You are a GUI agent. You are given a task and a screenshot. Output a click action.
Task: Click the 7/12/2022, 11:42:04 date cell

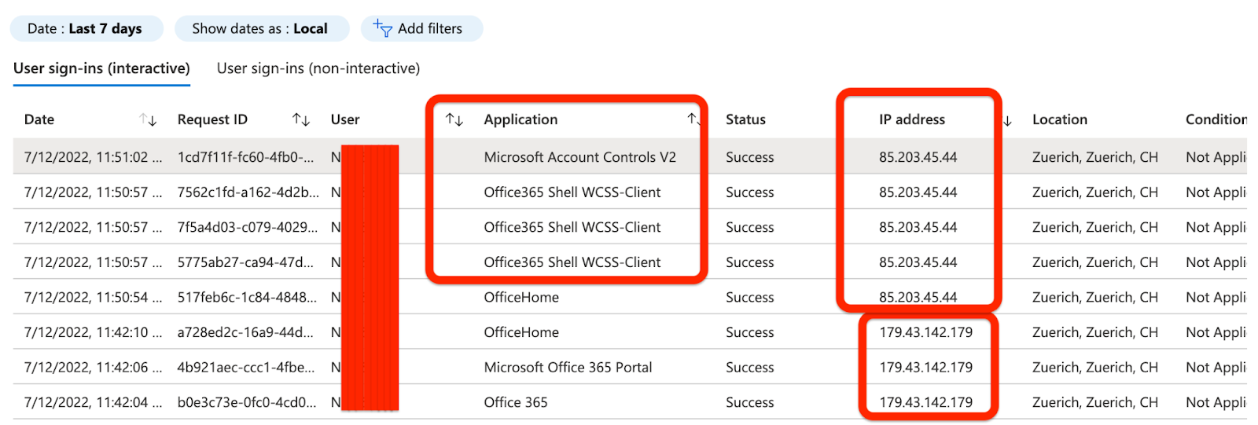click(x=93, y=402)
